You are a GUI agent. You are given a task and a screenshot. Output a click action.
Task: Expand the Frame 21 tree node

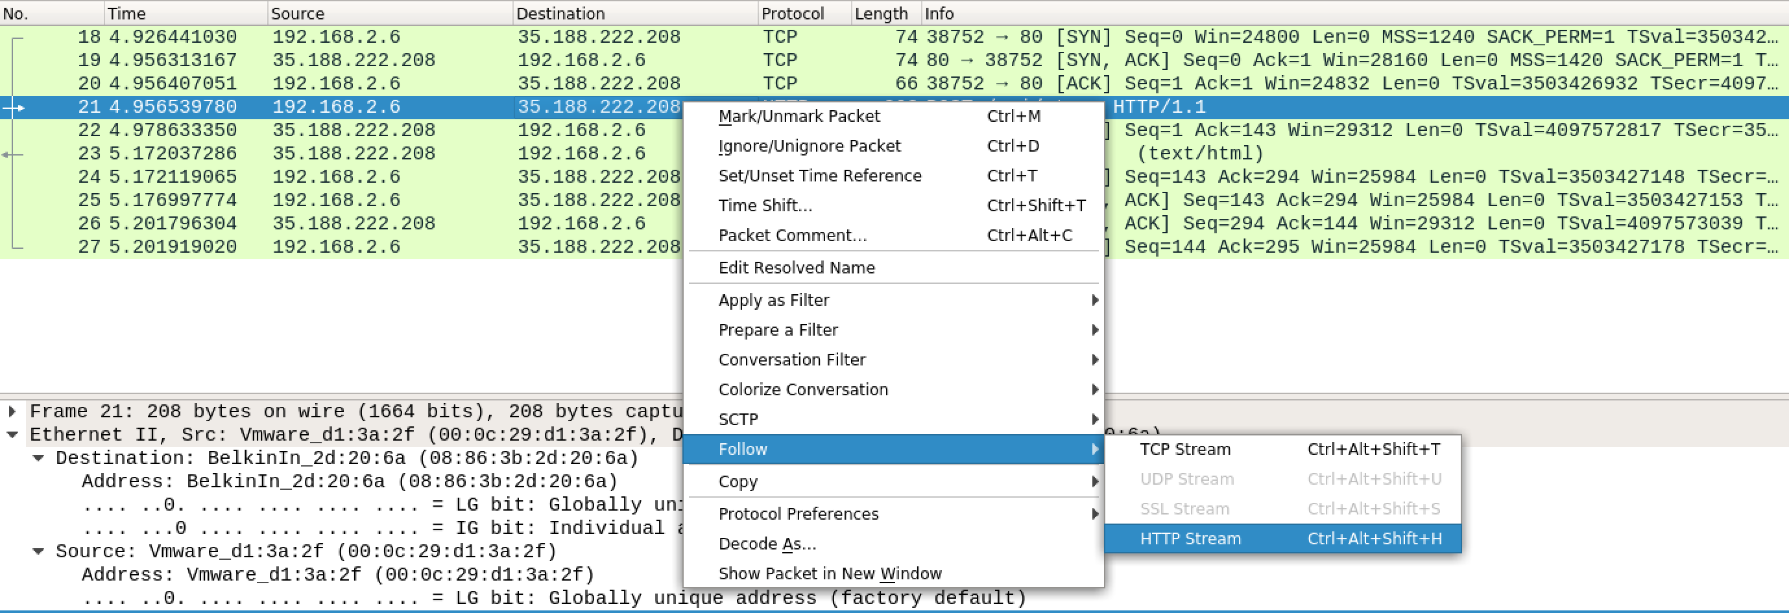pos(12,411)
